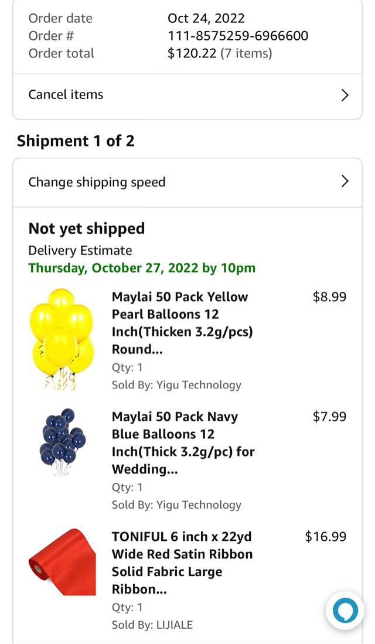The width and height of the screenshot is (375, 644).
Task: Tap the Sold By: LIJIALE seller text
Action: coord(152,625)
